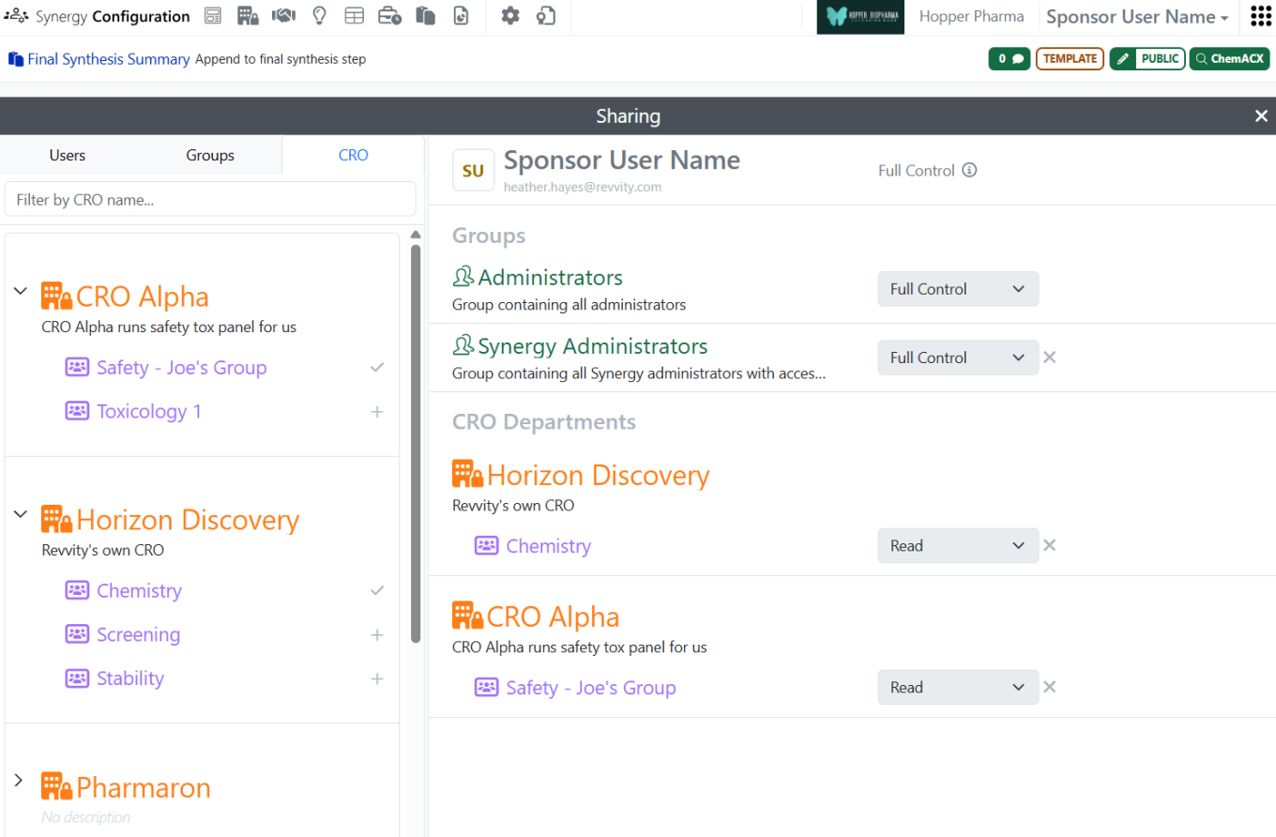
Task: Open Final Synthesis Summary link
Action: 109,59
